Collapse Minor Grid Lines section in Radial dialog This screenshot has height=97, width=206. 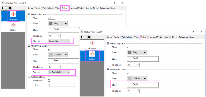pyautogui.click(x=108, y=70)
